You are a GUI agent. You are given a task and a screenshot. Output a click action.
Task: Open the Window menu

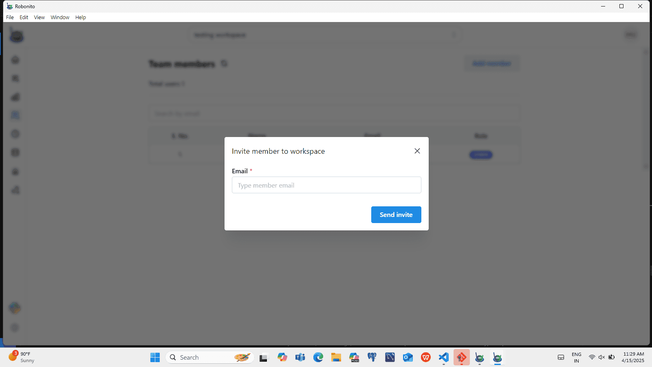pos(60,18)
